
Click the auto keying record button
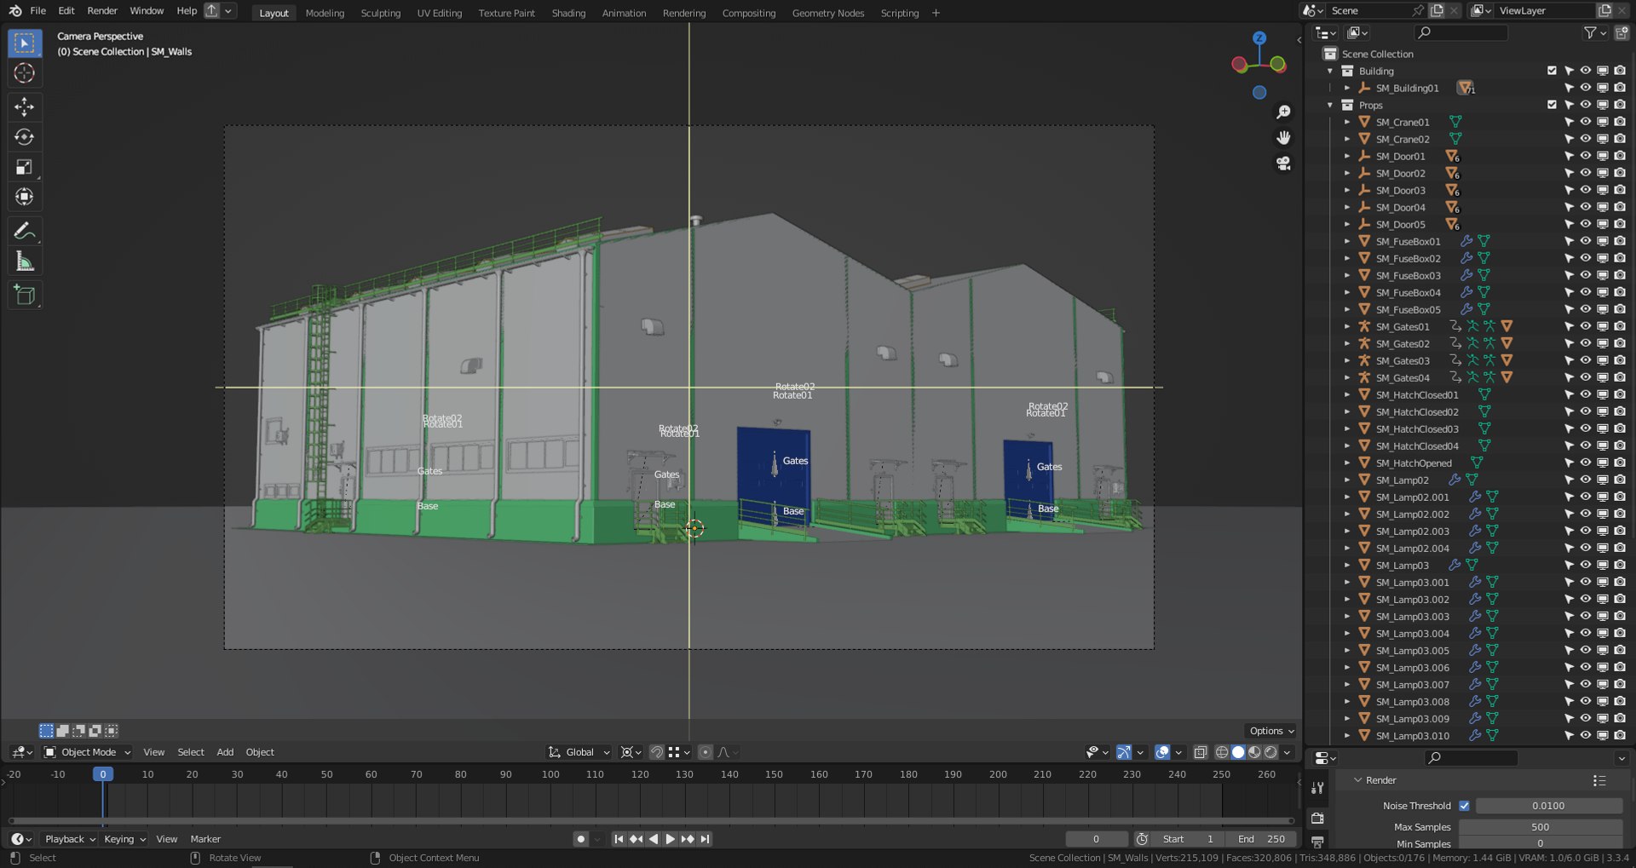pyautogui.click(x=581, y=839)
